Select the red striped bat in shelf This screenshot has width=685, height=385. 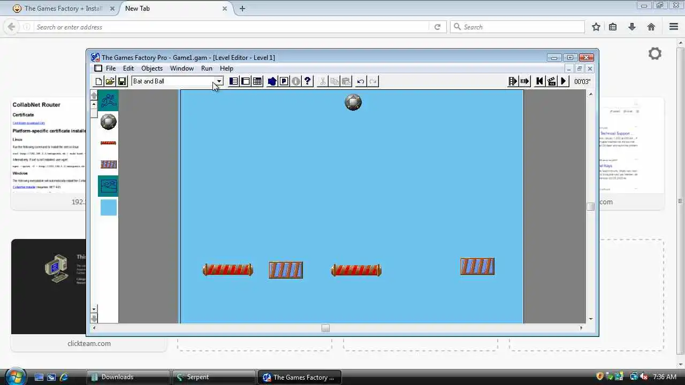pos(108,143)
